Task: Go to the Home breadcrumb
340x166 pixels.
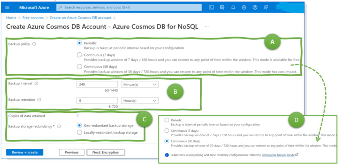Action: coord(11,18)
